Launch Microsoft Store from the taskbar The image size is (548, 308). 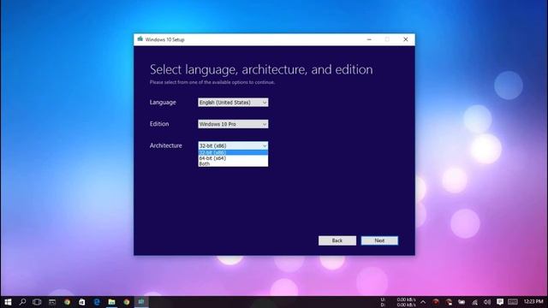[x=82, y=302]
